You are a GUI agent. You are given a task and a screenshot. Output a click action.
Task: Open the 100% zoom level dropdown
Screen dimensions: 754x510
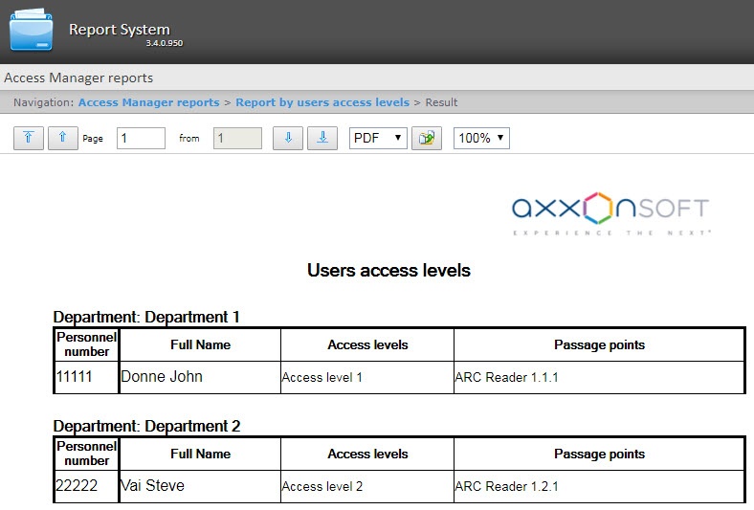481,138
